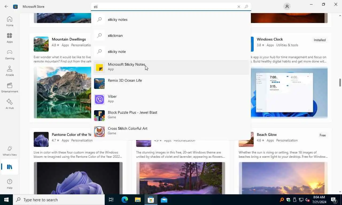Open the Library icon in the sidebar
Image resolution: width=342 pixels, height=205 pixels.
tap(10, 167)
